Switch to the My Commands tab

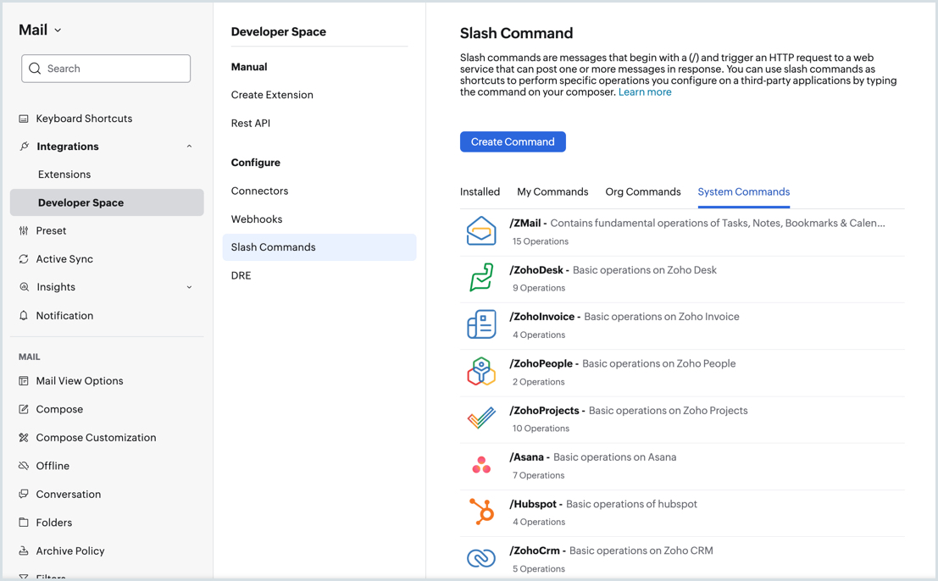pos(552,192)
